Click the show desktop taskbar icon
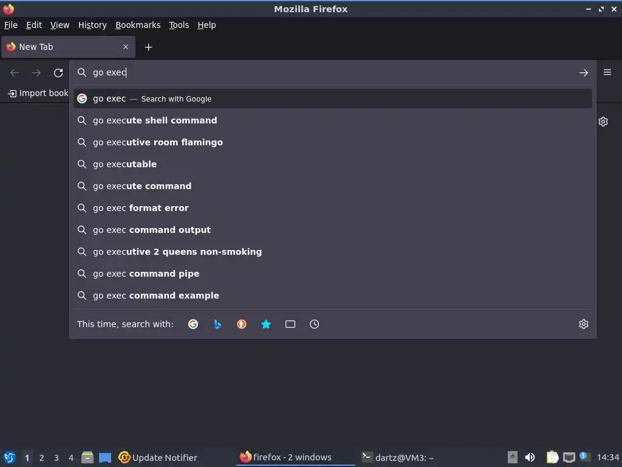This screenshot has height=467, width=622. pyautogui.click(x=105, y=458)
